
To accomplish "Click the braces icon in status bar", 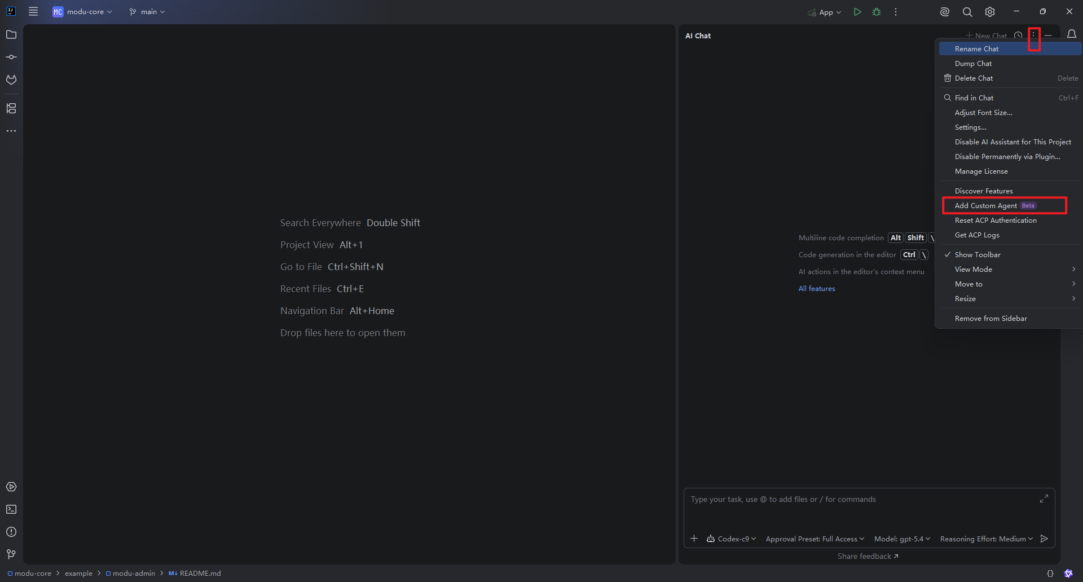I will coord(1050,574).
